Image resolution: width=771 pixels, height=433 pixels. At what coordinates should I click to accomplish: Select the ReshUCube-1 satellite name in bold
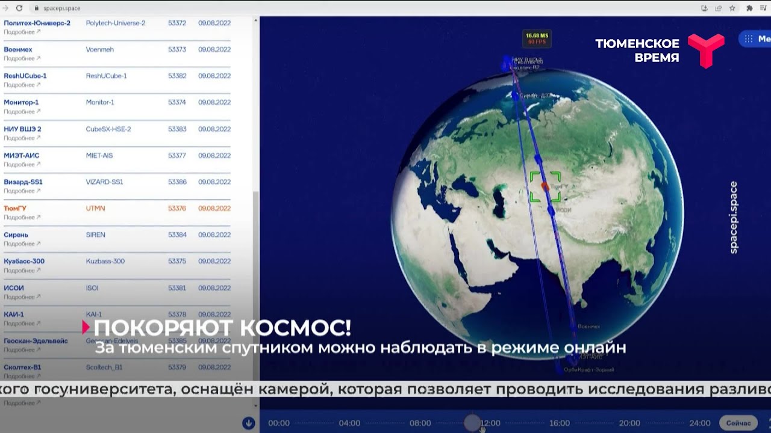(x=25, y=76)
